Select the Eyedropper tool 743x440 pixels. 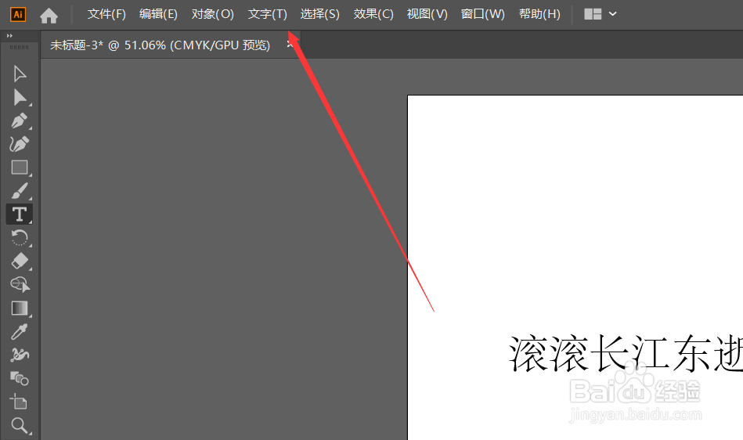(x=20, y=332)
